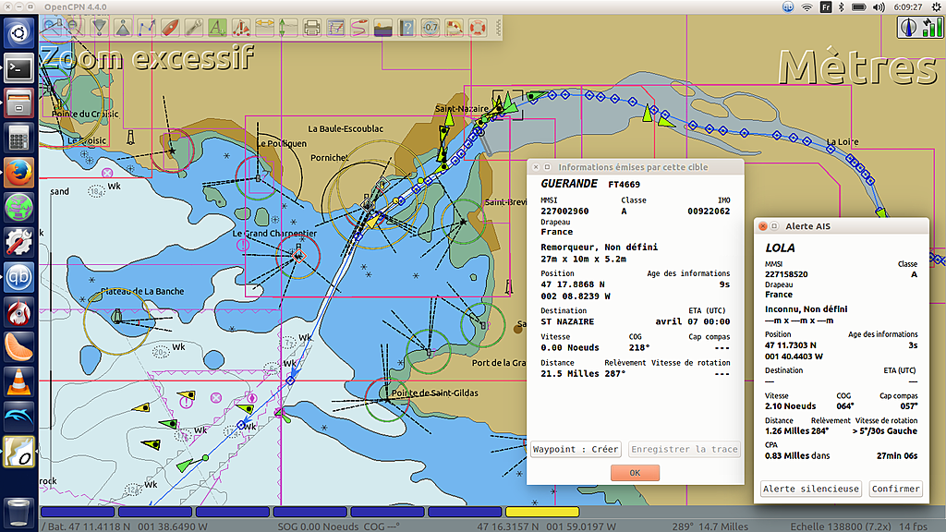Viewport: 946px width, 532px height.
Task: Launch Terminal from the dock
Action: pos(18,68)
